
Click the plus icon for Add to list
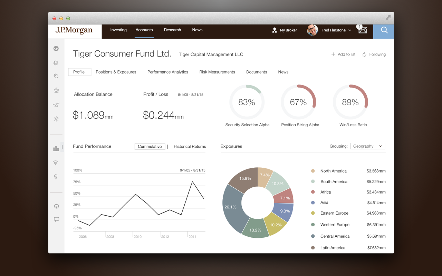click(333, 55)
